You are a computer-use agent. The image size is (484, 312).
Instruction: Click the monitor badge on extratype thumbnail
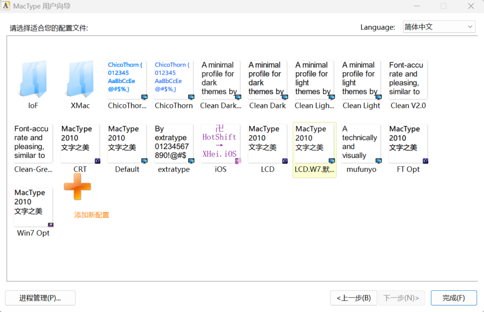click(191, 161)
